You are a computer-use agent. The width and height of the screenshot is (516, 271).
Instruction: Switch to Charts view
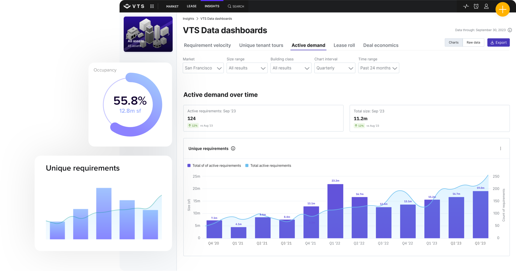(x=453, y=43)
